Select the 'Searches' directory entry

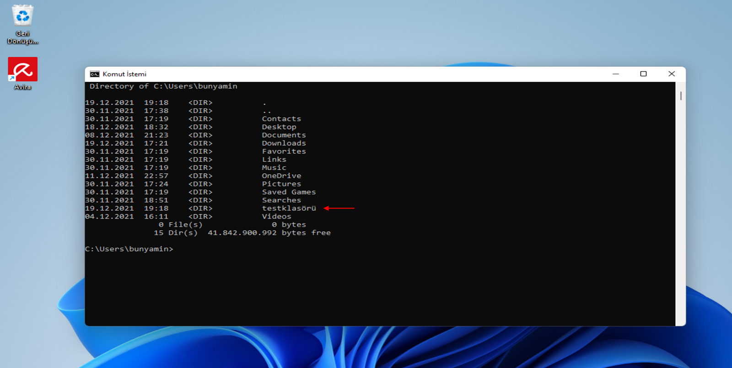[x=281, y=200]
